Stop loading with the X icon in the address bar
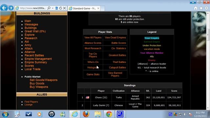 64,8
